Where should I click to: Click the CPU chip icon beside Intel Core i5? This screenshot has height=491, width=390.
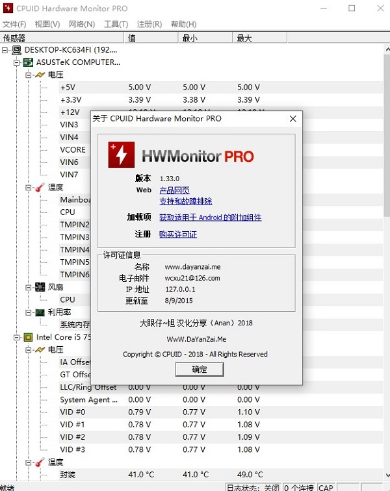tap(28, 337)
